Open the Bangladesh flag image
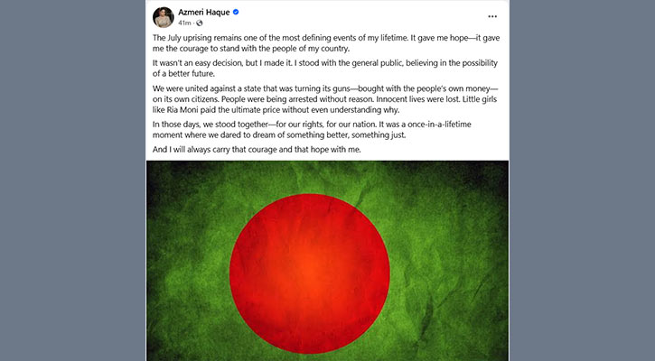 pyautogui.click(x=327, y=261)
